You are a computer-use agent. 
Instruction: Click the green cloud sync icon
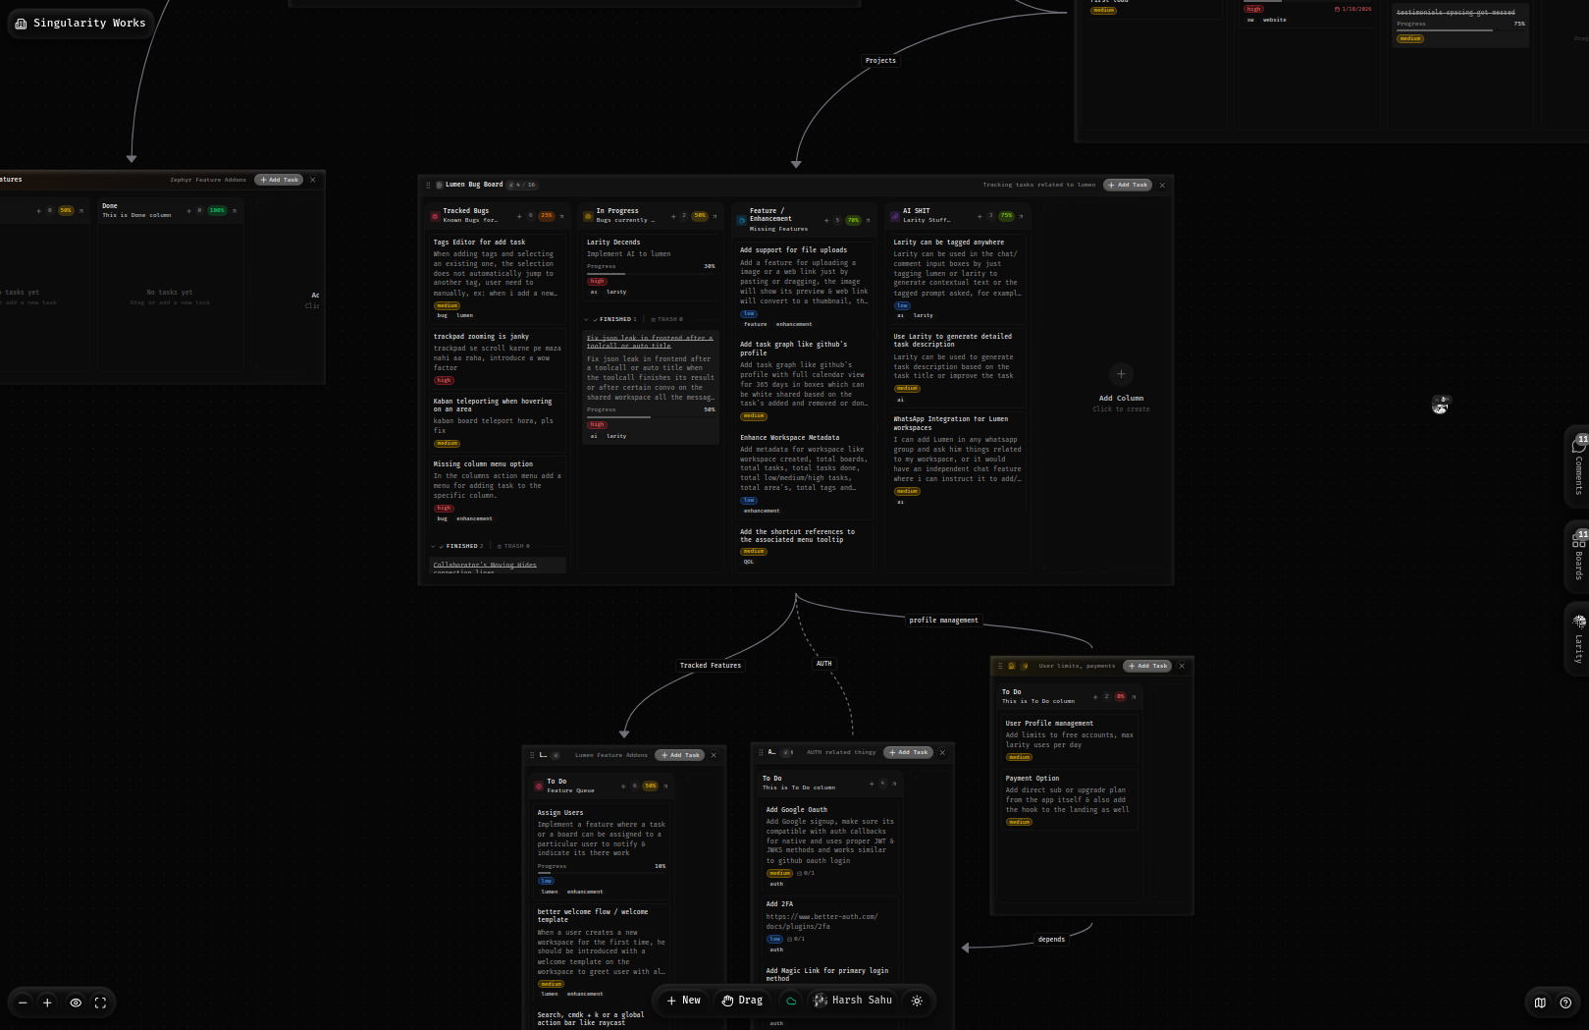tap(791, 1001)
